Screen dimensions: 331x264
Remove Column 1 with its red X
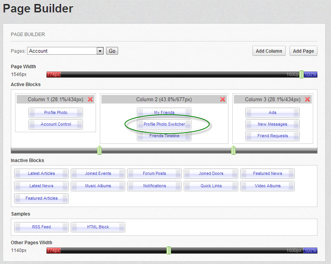[x=90, y=99]
